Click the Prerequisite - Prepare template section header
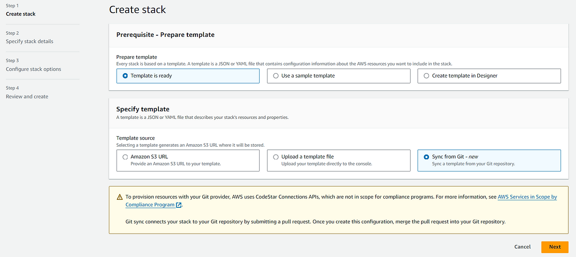576x257 pixels. click(165, 35)
